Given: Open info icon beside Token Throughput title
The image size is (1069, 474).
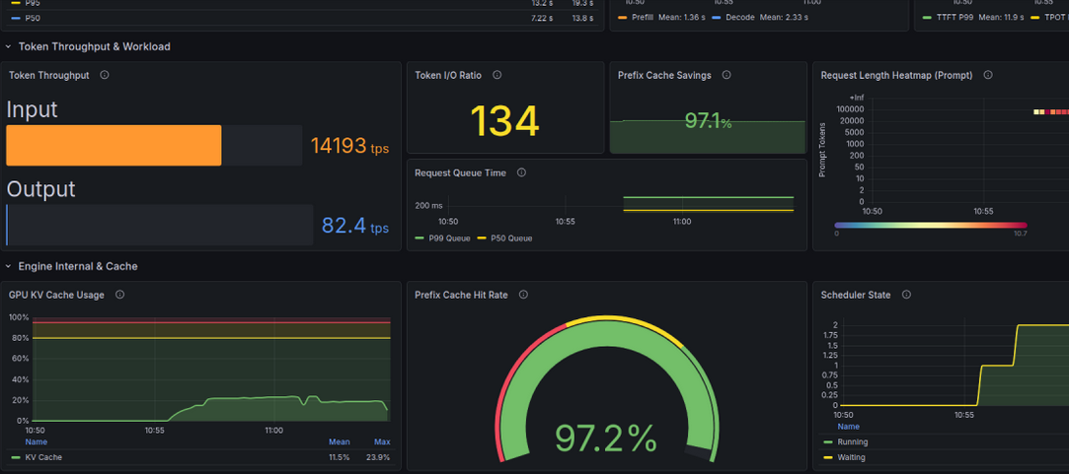Looking at the screenshot, I should point(105,75).
